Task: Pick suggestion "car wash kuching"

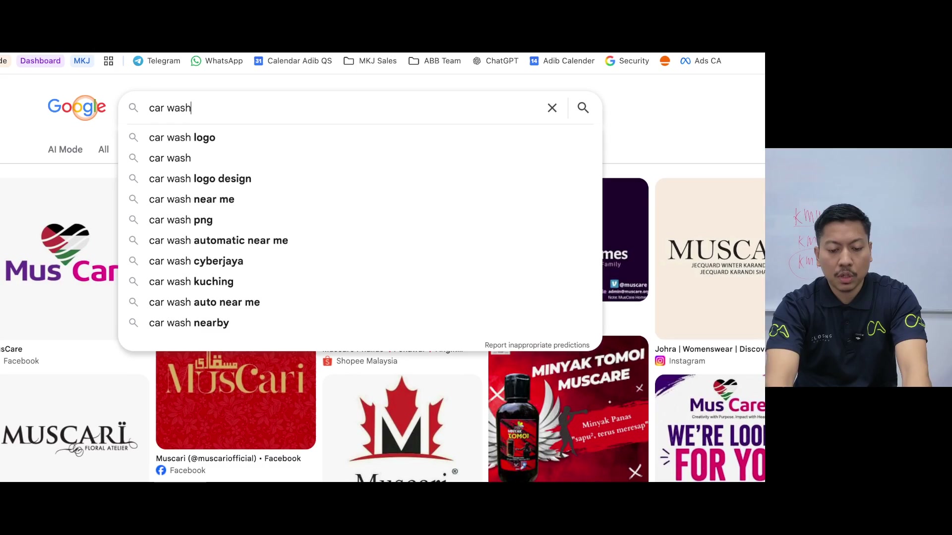Action: 360,282
